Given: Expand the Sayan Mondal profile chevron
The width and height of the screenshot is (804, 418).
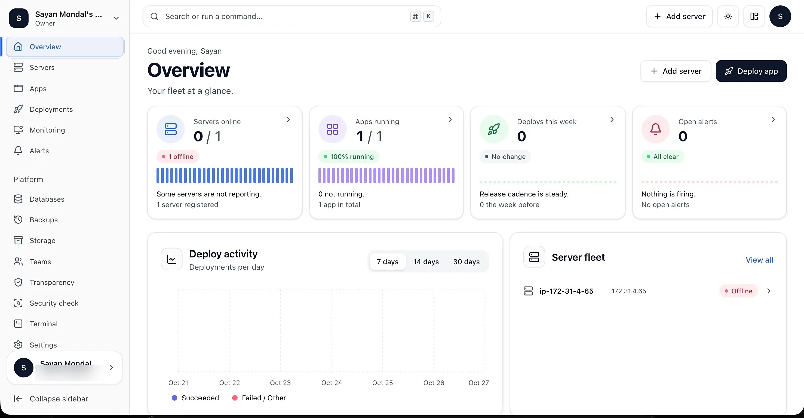Looking at the screenshot, I should coord(111,368).
